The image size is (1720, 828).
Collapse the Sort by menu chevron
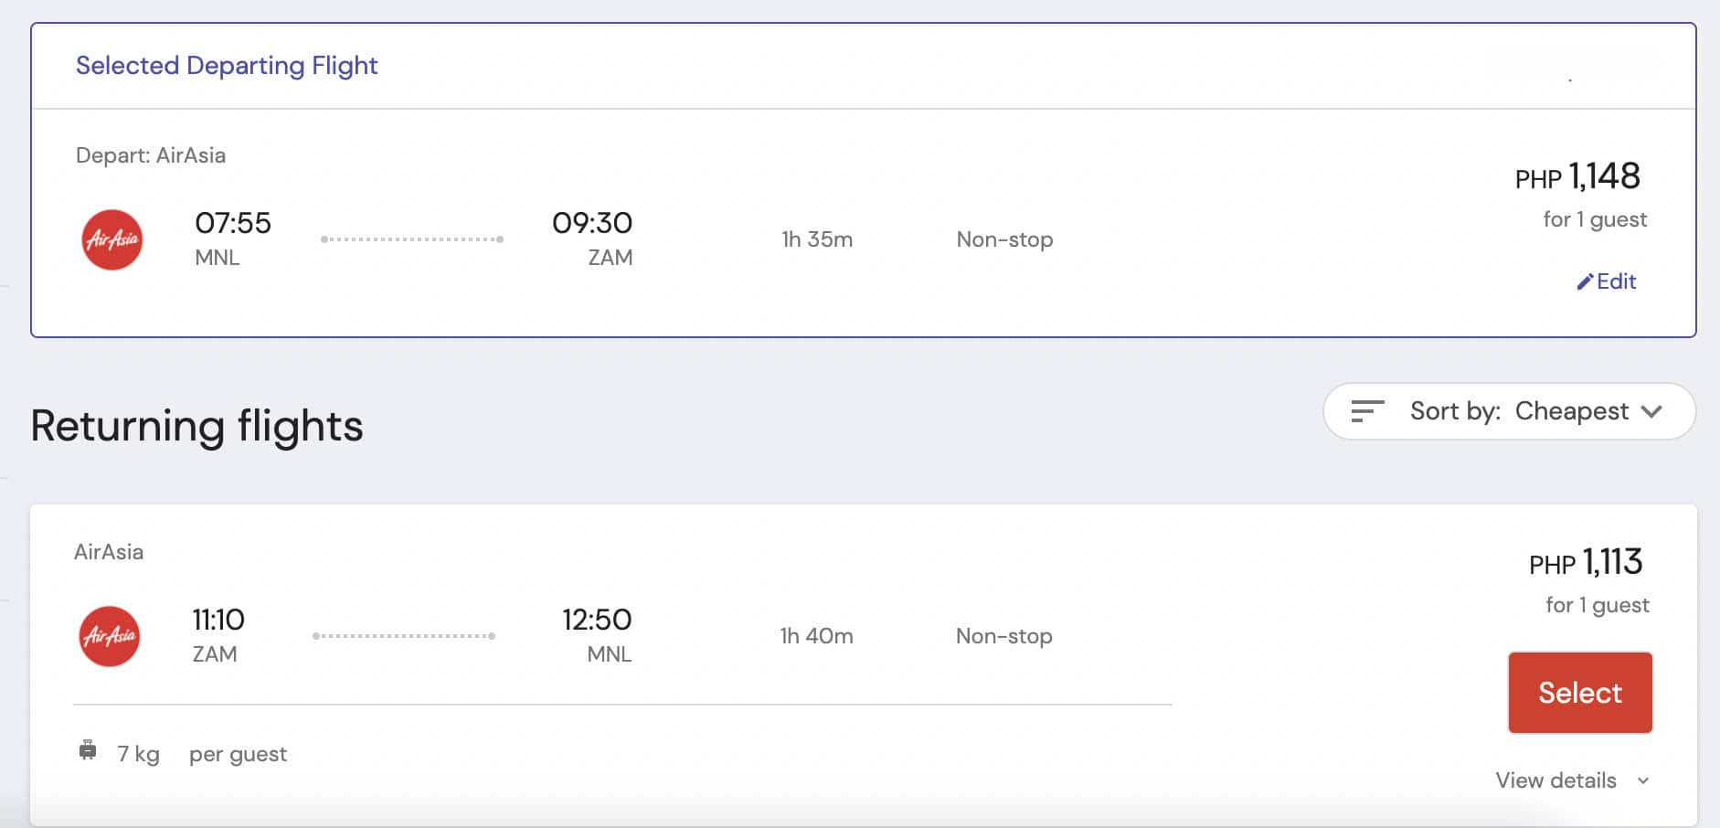[1651, 412]
